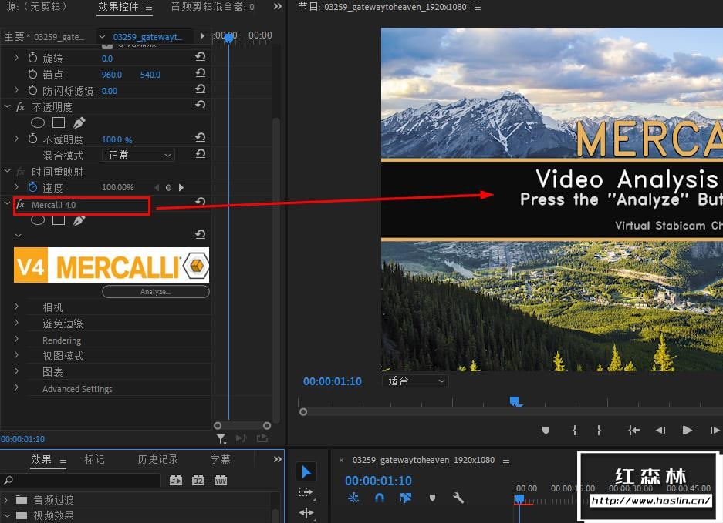
Task: Toggle snap in the timeline
Action: point(380,498)
